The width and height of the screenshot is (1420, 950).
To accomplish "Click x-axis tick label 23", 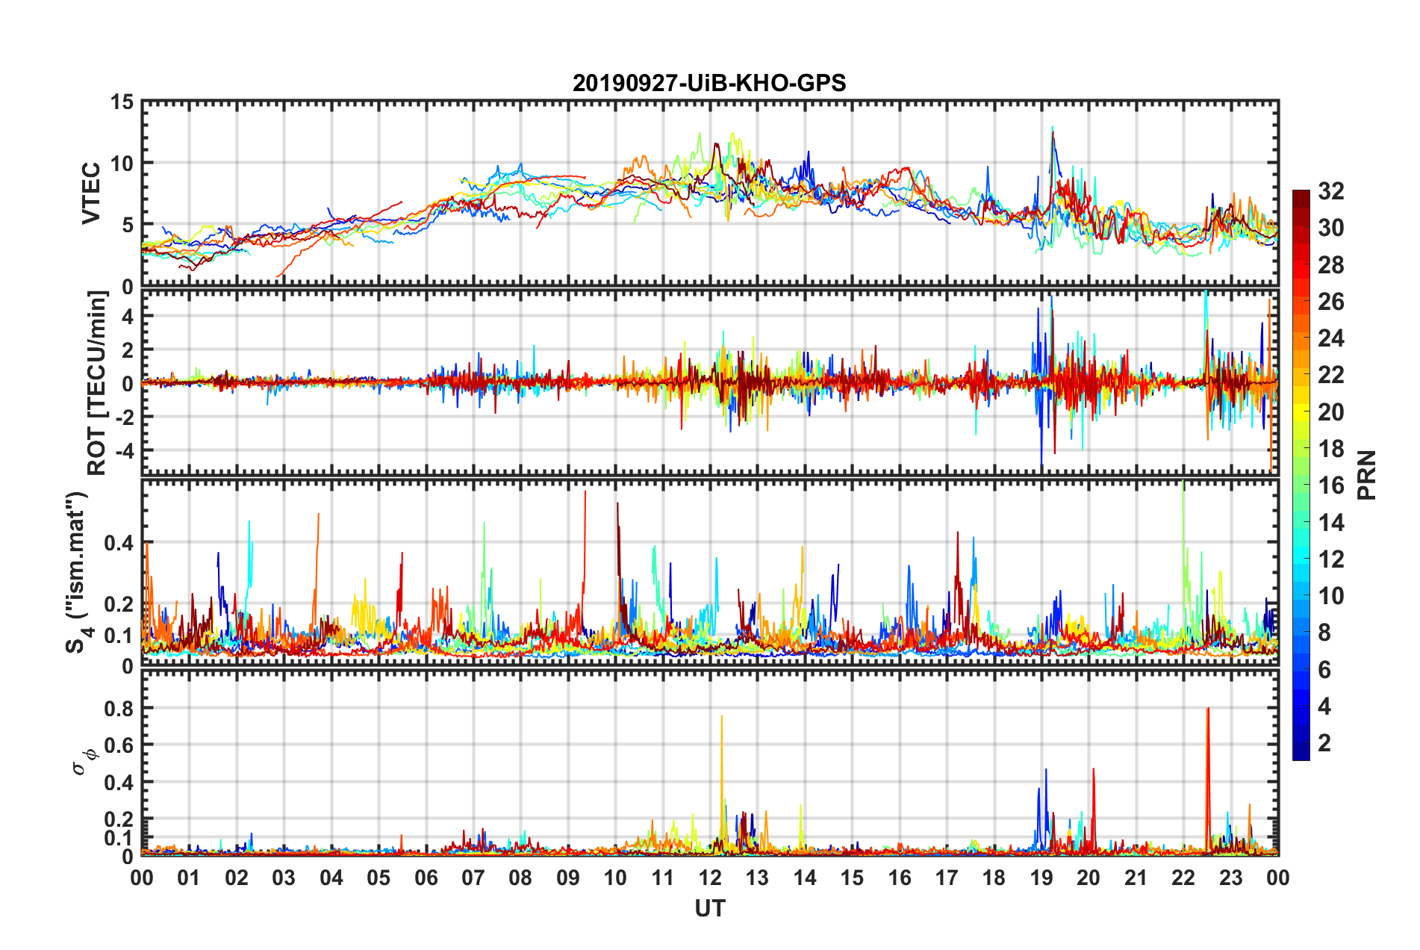I will (x=1231, y=878).
